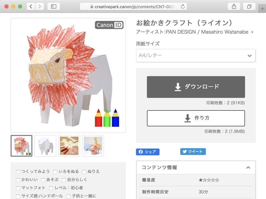The image size is (266, 199).
Task: Open the 作り方 instructions button
Action: coord(196,118)
